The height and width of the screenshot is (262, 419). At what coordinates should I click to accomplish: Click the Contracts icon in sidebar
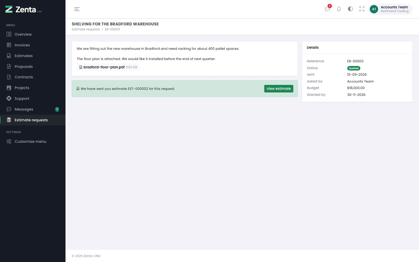coord(9,77)
